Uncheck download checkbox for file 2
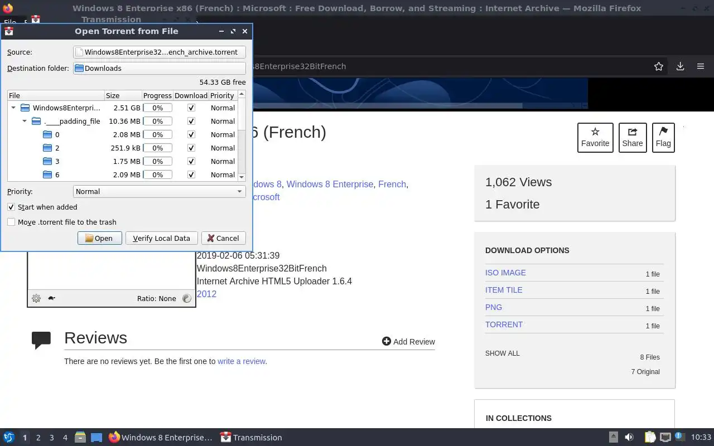Viewport: 714px width, 446px height. click(x=191, y=148)
